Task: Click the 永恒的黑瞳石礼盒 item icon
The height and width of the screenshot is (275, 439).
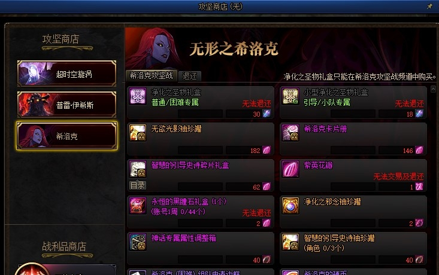Action: (138, 206)
